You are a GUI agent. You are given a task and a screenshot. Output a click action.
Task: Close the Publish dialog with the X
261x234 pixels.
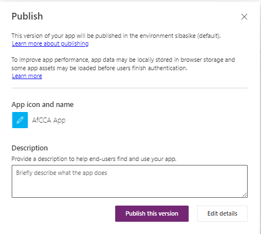pyautogui.click(x=244, y=17)
